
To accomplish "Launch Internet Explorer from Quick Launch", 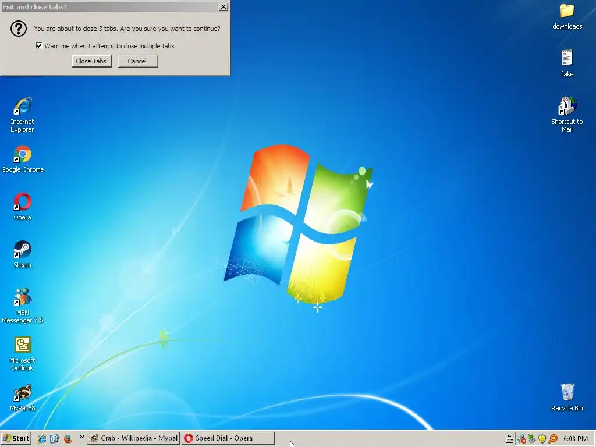I will pyautogui.click(x=41, y=439).
